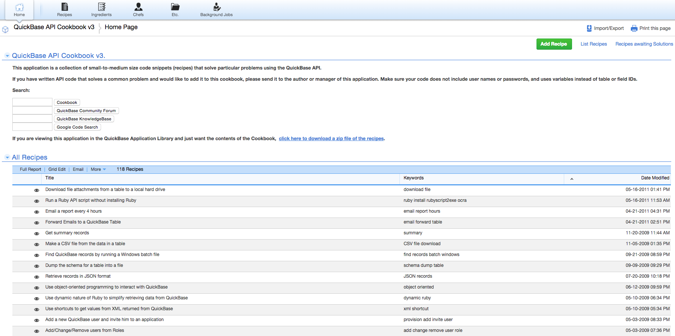Open the Recipes table icon

(64, 7)
